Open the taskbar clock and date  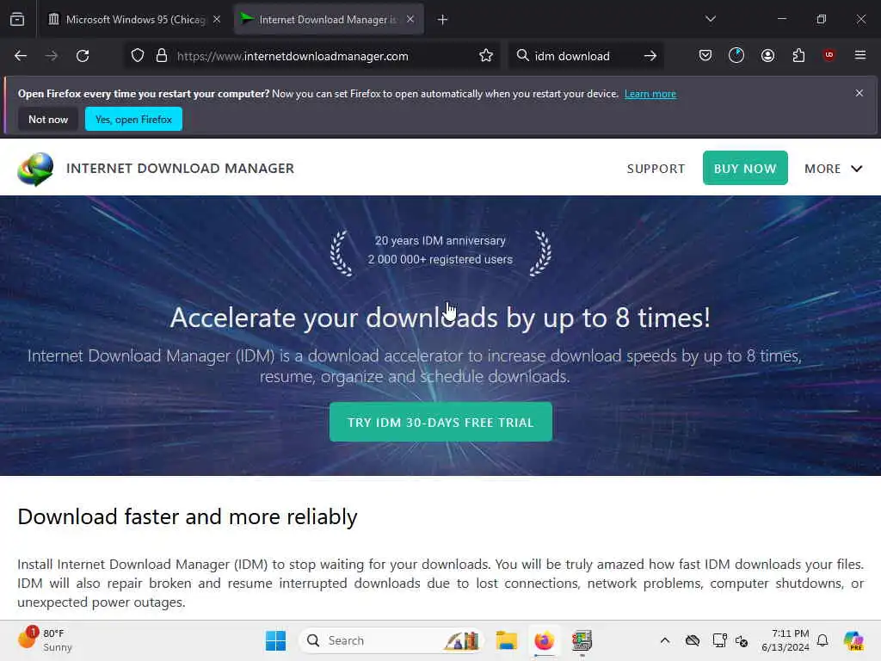click(x=785, y=640)
